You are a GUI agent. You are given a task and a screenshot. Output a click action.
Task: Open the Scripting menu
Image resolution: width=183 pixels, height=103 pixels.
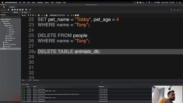pos(58,3)
